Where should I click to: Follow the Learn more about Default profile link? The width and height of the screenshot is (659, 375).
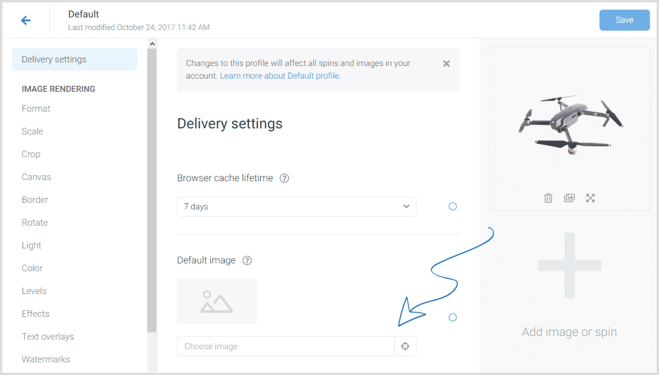pyautogui.click(x=280, y=76)
